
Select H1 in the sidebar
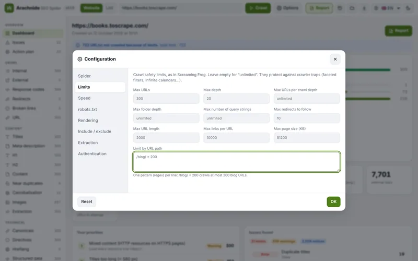[x=33, y=155]
